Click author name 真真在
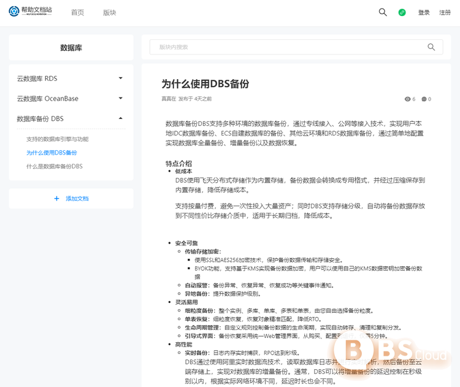 pyautogui.click(x=169, y=99)
